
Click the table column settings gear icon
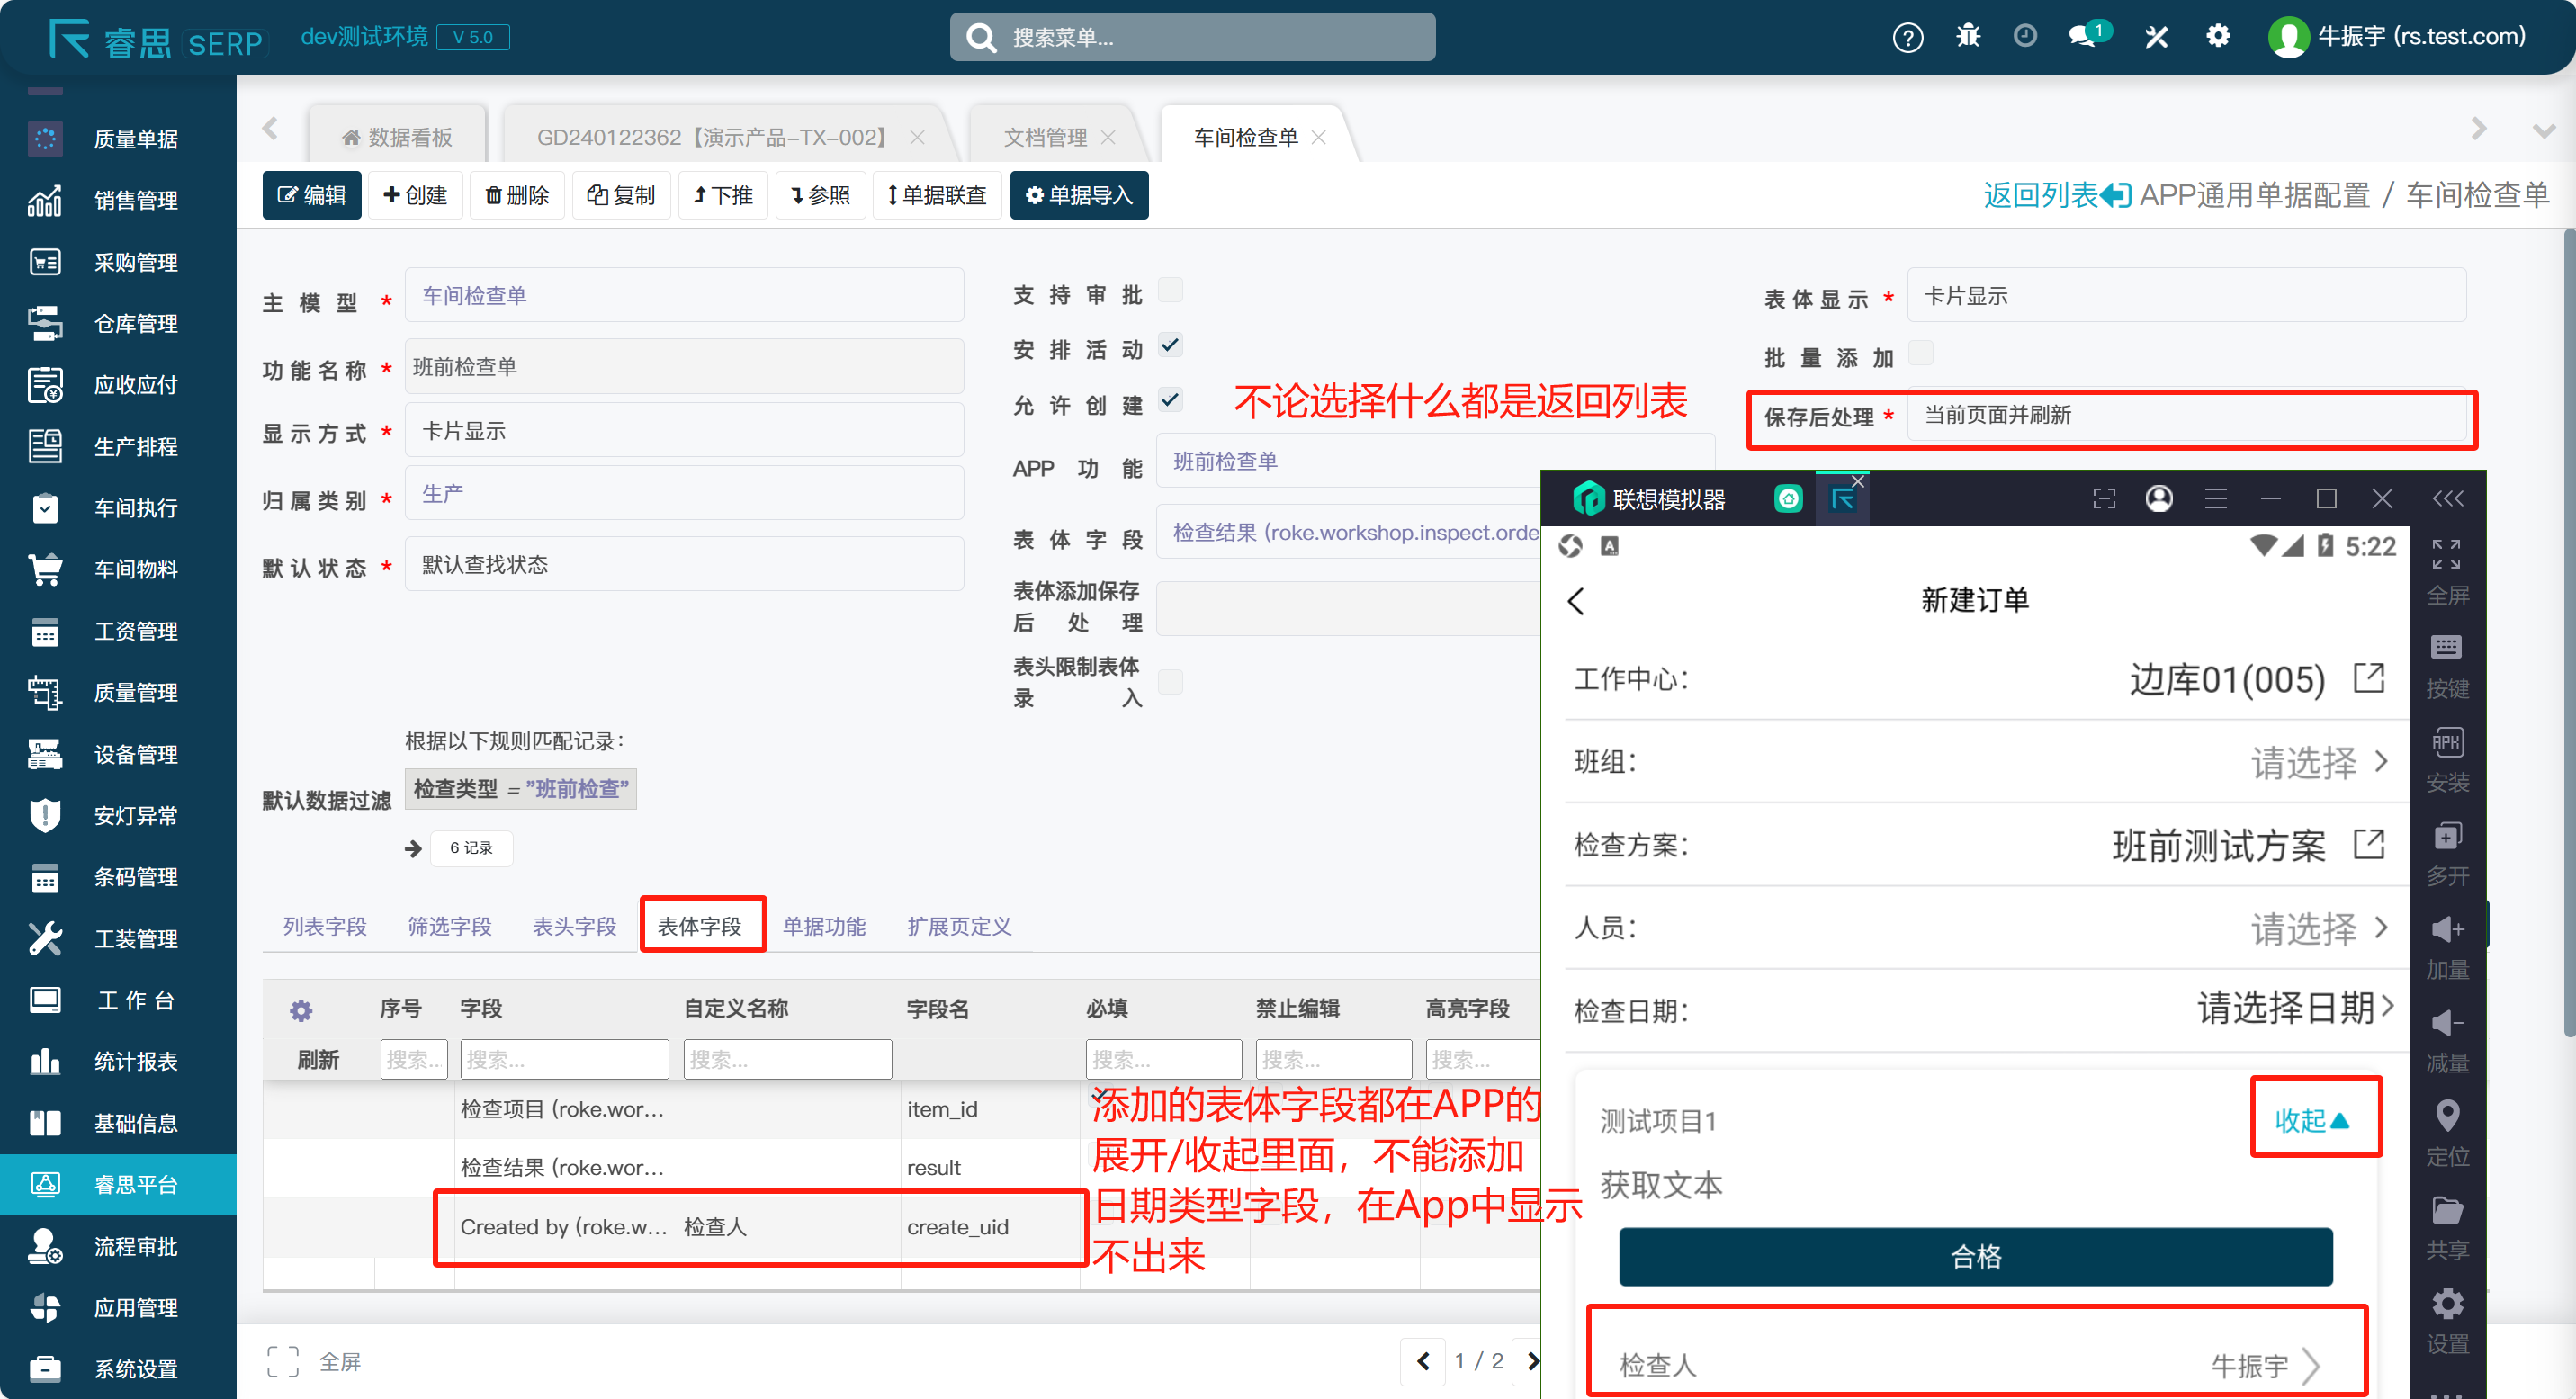[x=300, y=1010]
